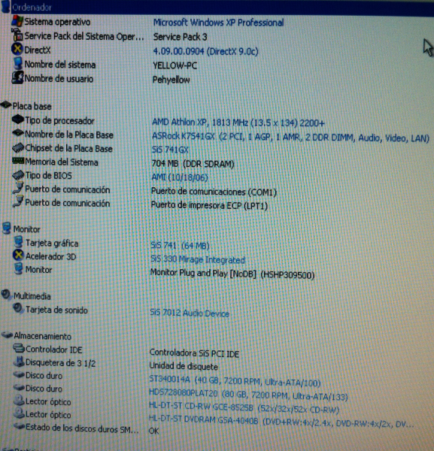This screenshot has height=451, width=434.
Task: Click the ST340014A hard disk link
Action: click(x=235, y=381)
